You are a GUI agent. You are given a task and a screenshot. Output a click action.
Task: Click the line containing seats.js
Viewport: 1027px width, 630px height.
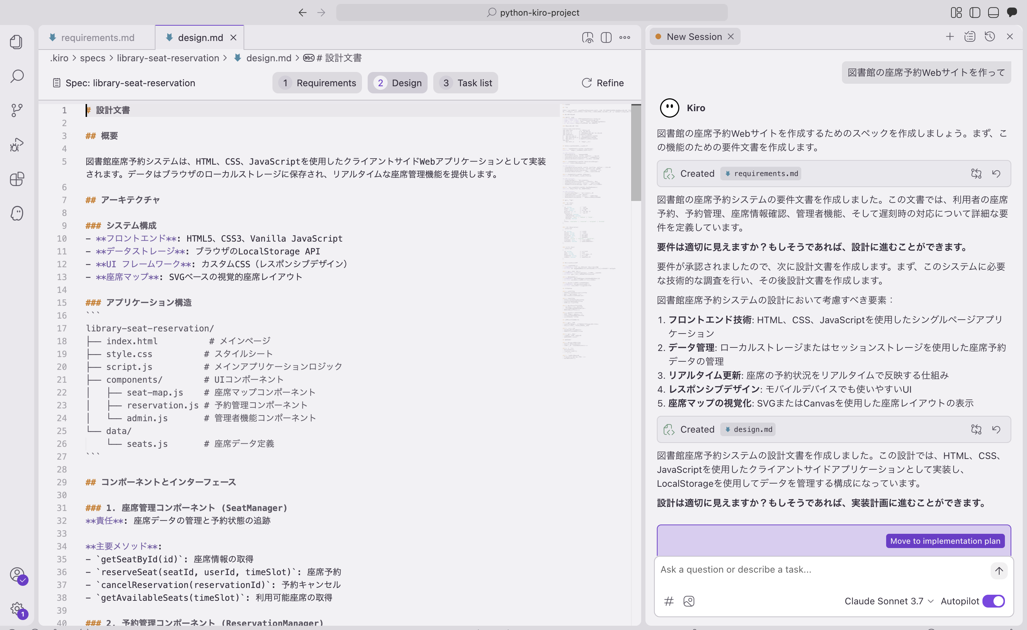(180, 444)
